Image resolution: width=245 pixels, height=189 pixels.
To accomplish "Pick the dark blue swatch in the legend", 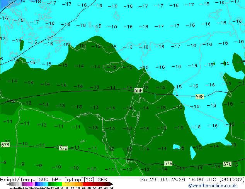I will pyautogui.click(x=36, y=184).
